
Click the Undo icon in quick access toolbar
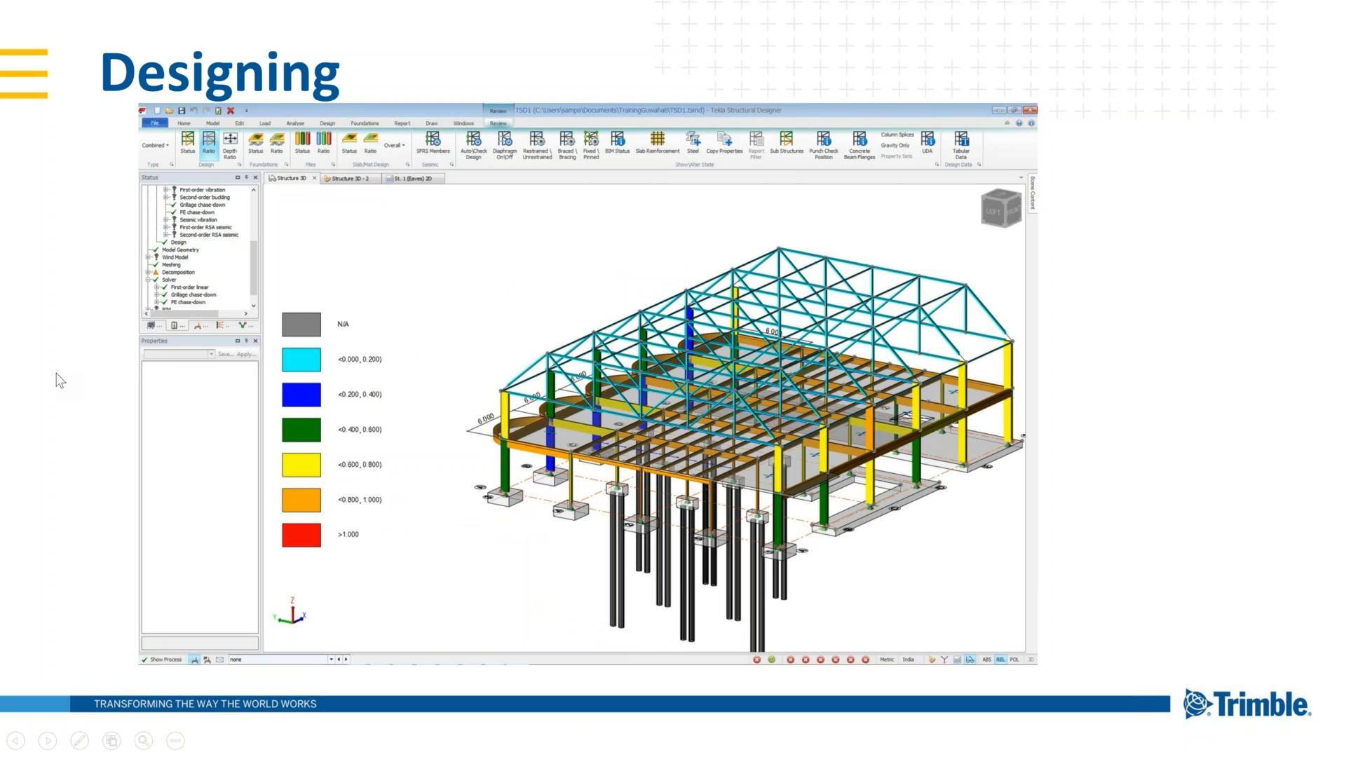(193, 111)
